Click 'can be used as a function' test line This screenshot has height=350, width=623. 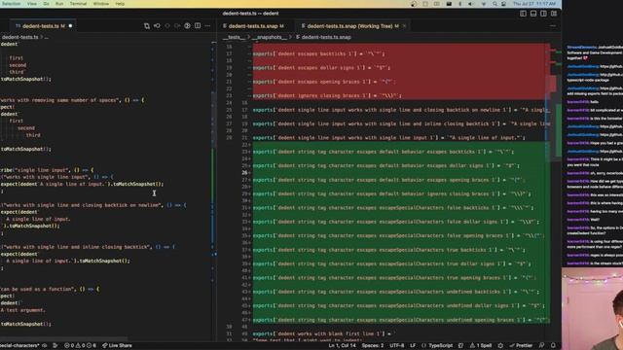tap(51, 290)
